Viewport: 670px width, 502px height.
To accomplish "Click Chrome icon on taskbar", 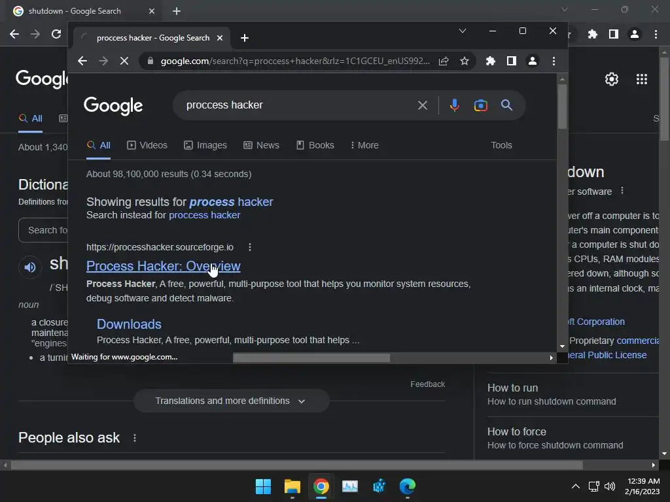I will click(x=321, y=486).
